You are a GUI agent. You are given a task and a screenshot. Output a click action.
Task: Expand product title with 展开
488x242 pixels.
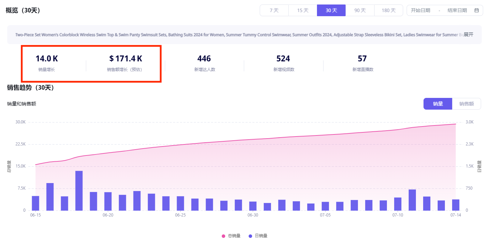click(468, 34)
